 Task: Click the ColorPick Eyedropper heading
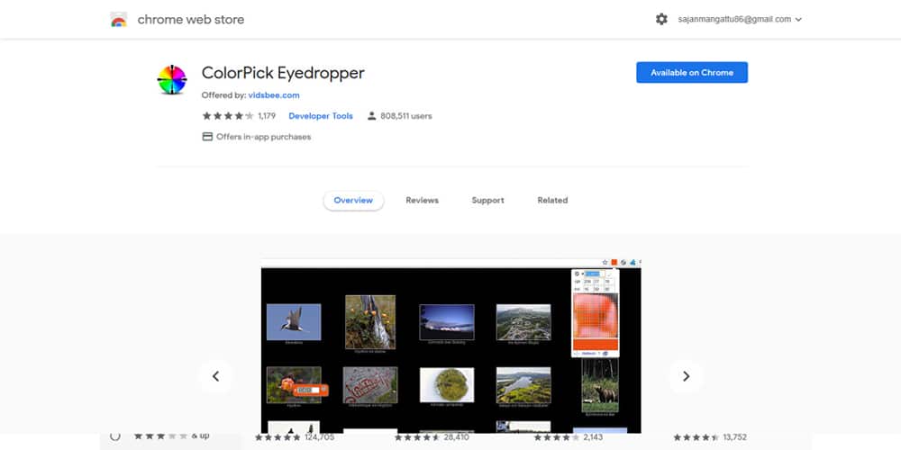[x=283, y=73]
